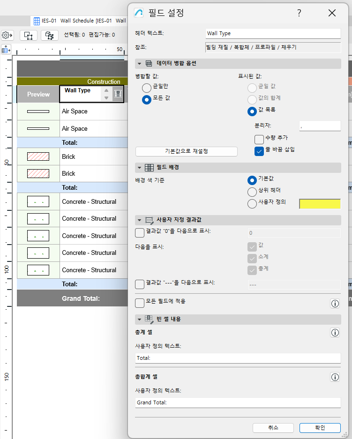This screenshot has width=352, height=439.
Task: Click the 취소 button
Action: pyautogui.click(x=273, y=428)
